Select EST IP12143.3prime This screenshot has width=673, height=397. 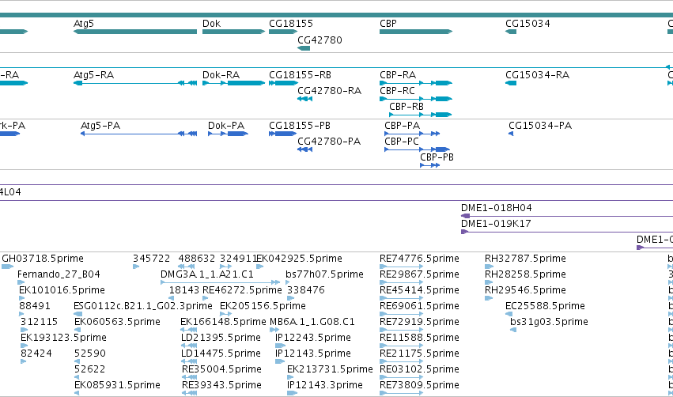pos(293,394)
